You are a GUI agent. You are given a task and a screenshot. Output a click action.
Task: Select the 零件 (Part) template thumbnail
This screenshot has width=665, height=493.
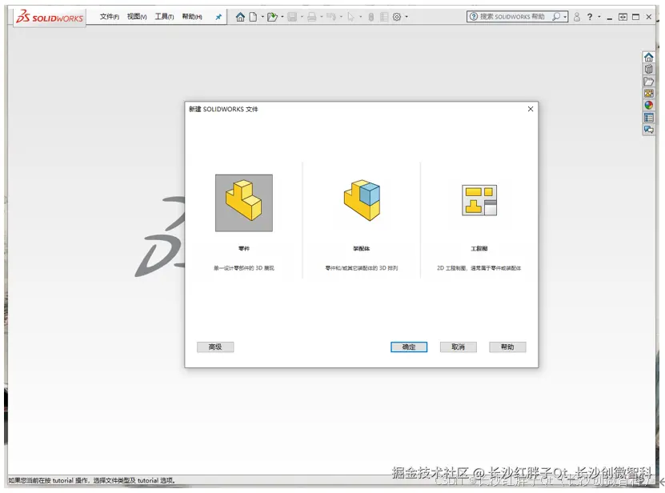point(244,202)
